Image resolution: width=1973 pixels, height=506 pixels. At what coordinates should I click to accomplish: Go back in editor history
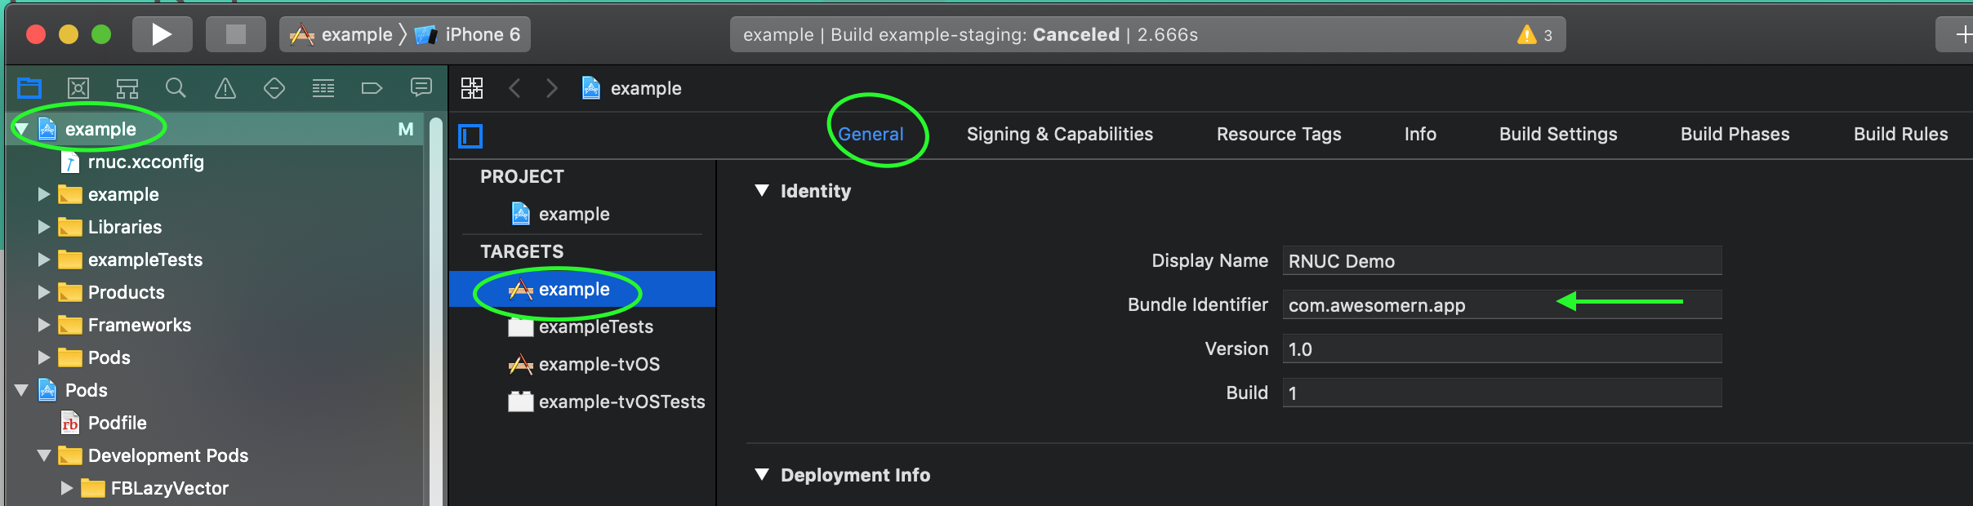click(x=514, y=88)
